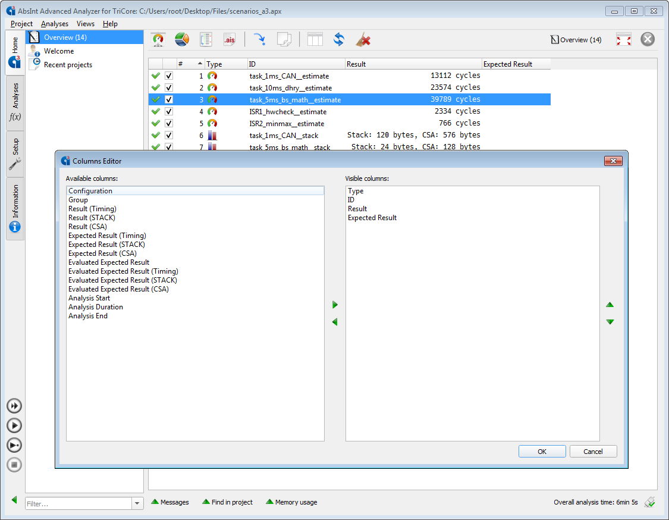Screen dimensions: 669x520
Task: Move visible column down with green arrow
Action: coord(610,322)
